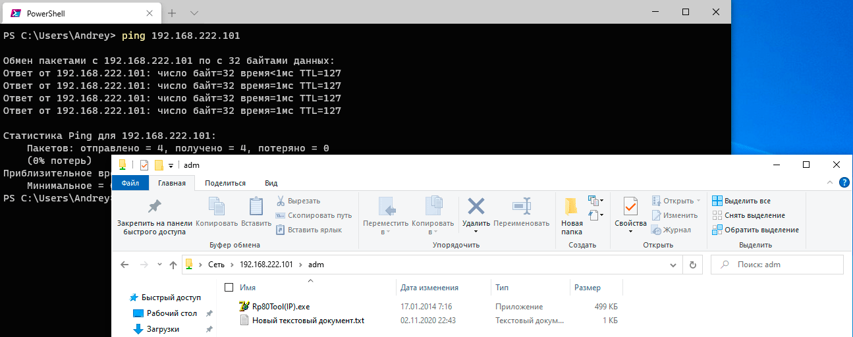Go up one level in Explorer

tap(173, 265)
